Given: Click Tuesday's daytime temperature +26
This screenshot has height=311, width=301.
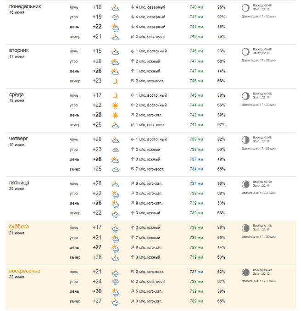Looking at the screenshot, I should point(97,71).
